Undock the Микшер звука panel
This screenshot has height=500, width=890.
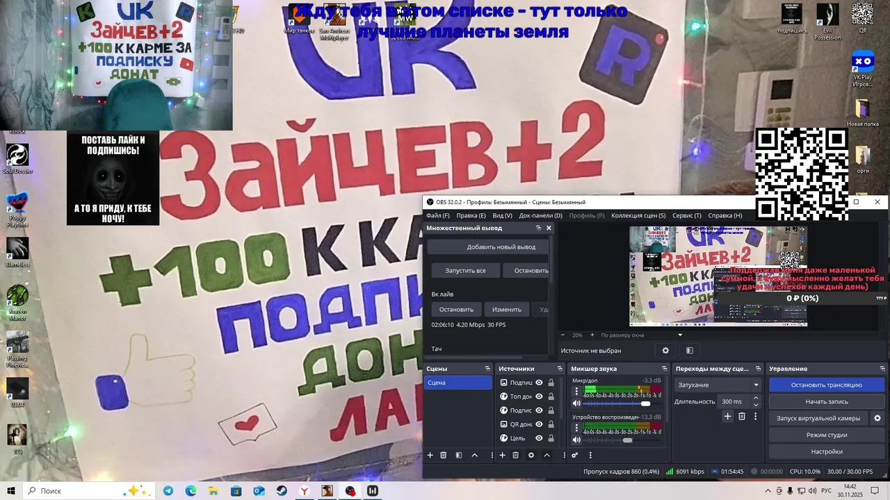pyautogui.click(x=665, y=369)
